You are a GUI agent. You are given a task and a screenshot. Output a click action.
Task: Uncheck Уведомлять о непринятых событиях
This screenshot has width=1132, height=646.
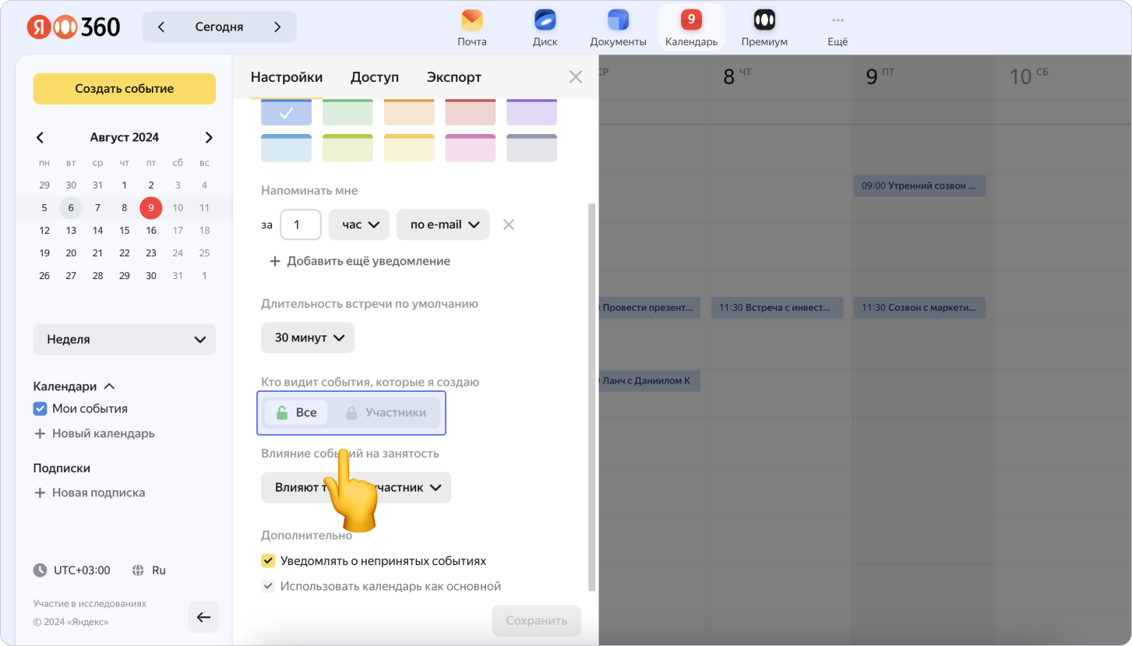pyautogui.click(x=268, y=561)
